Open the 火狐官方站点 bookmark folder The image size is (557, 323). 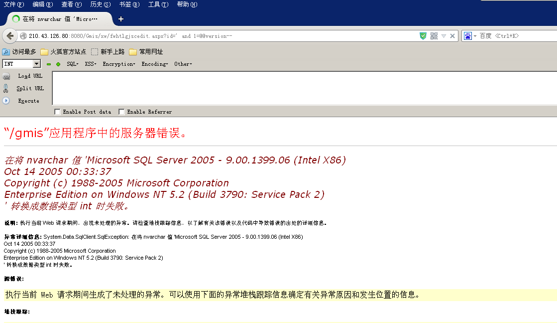(63, 52)
